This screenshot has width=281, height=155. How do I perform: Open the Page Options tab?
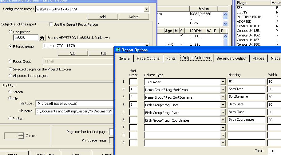(148, 59)
